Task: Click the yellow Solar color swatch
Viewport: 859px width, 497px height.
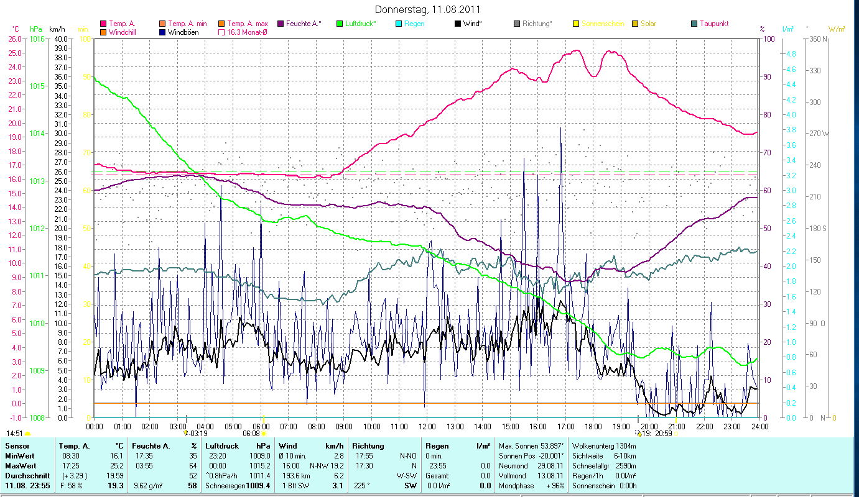Action: point(635,24)
